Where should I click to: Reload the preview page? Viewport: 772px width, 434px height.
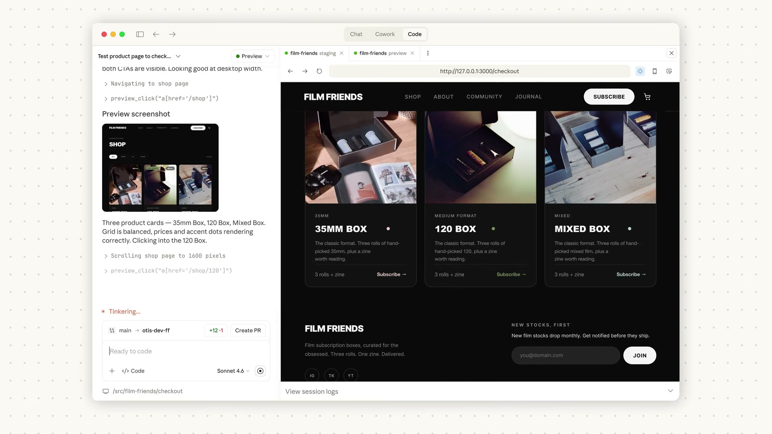tap(319, 71)
